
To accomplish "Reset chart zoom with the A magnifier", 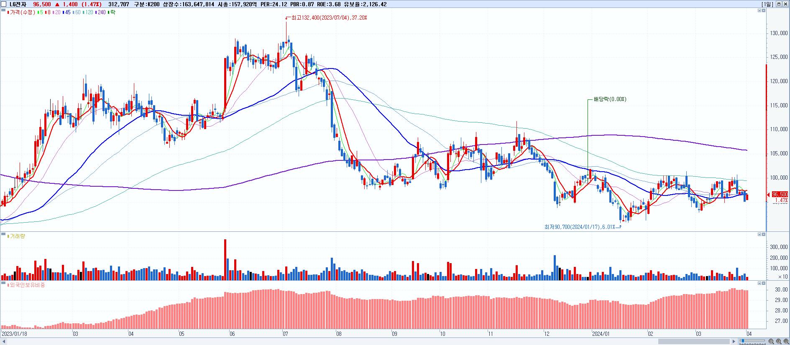I will [786, 342].
